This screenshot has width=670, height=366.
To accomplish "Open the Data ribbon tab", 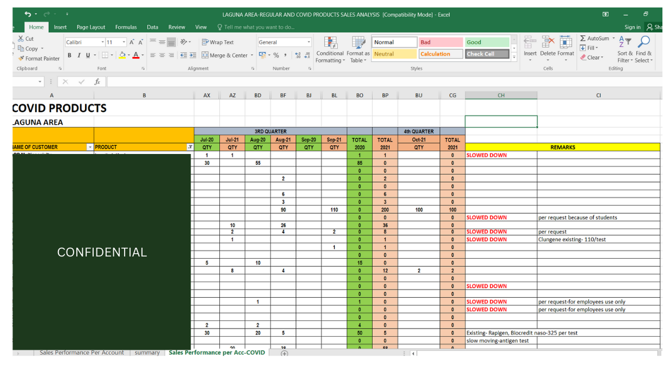I will pos(153,27).
